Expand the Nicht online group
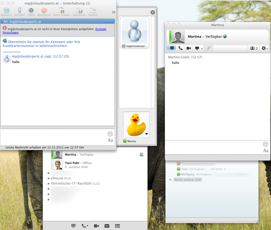The width and height of the screenshot is (271, 230). coord(171,180)
